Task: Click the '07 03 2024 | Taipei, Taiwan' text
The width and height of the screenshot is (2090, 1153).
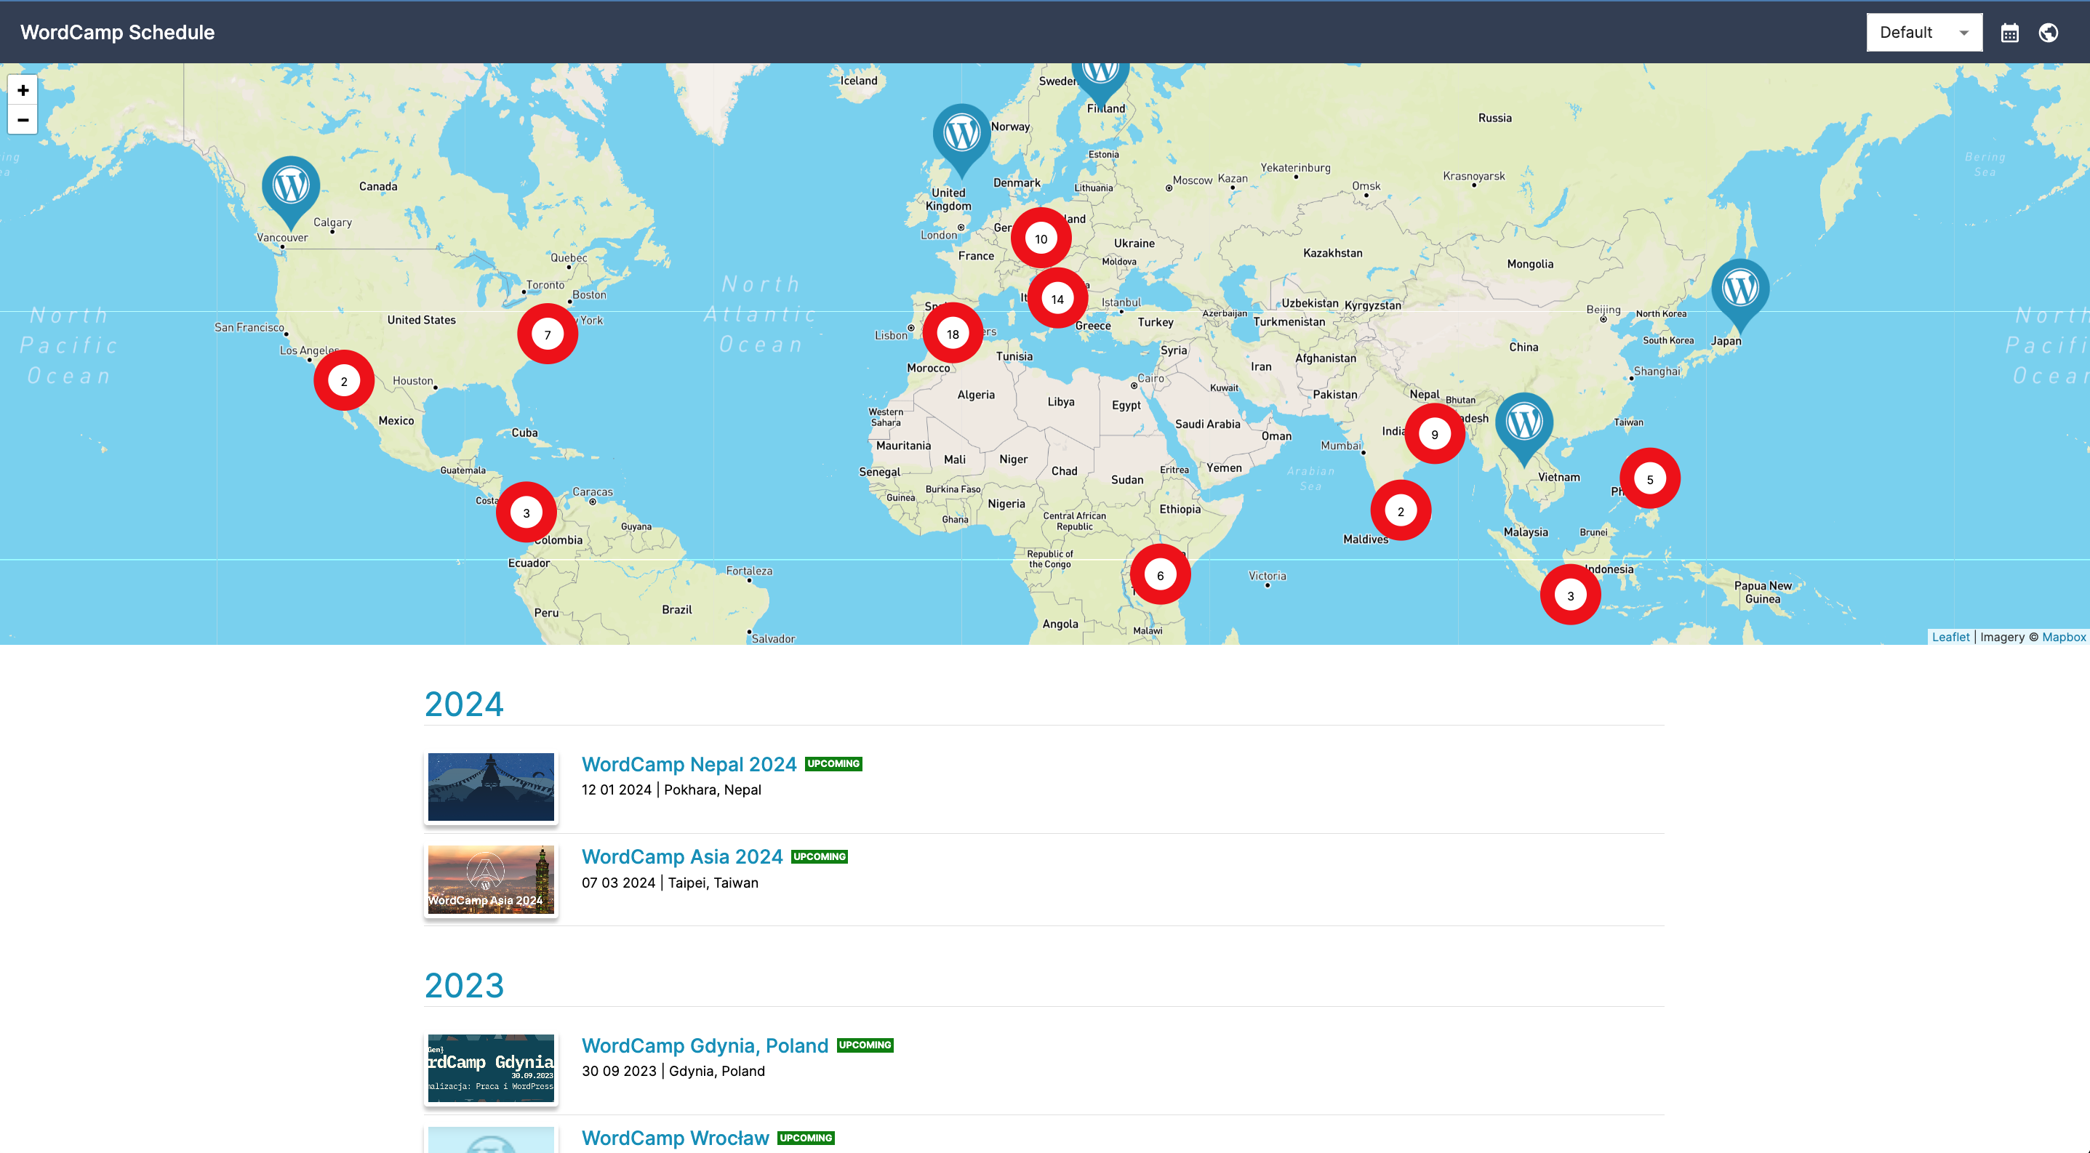Action: (x=670, y=883)
